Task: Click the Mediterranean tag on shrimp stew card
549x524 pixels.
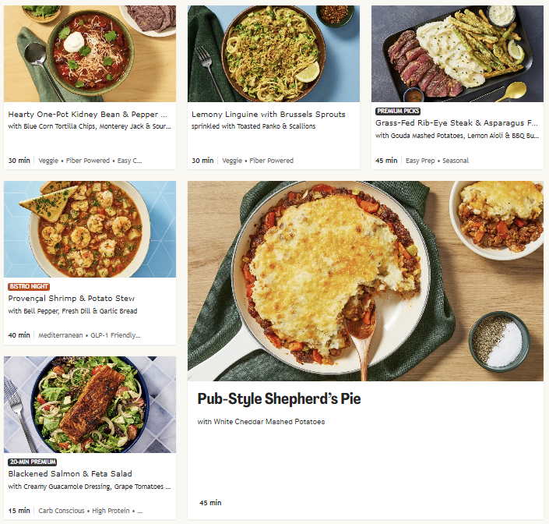Action: coord(61,335)
